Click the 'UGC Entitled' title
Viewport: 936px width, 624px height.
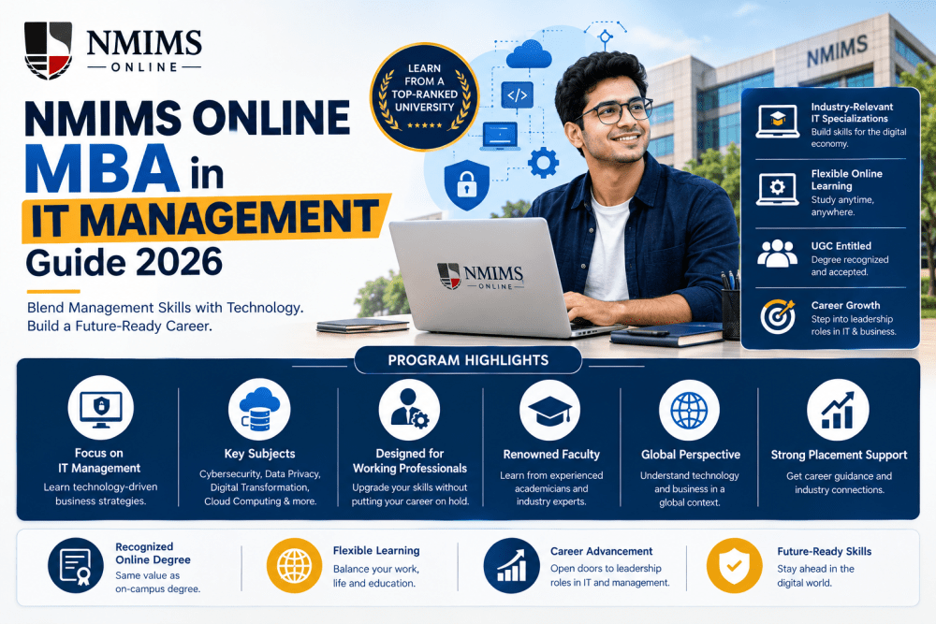(841, 246)
